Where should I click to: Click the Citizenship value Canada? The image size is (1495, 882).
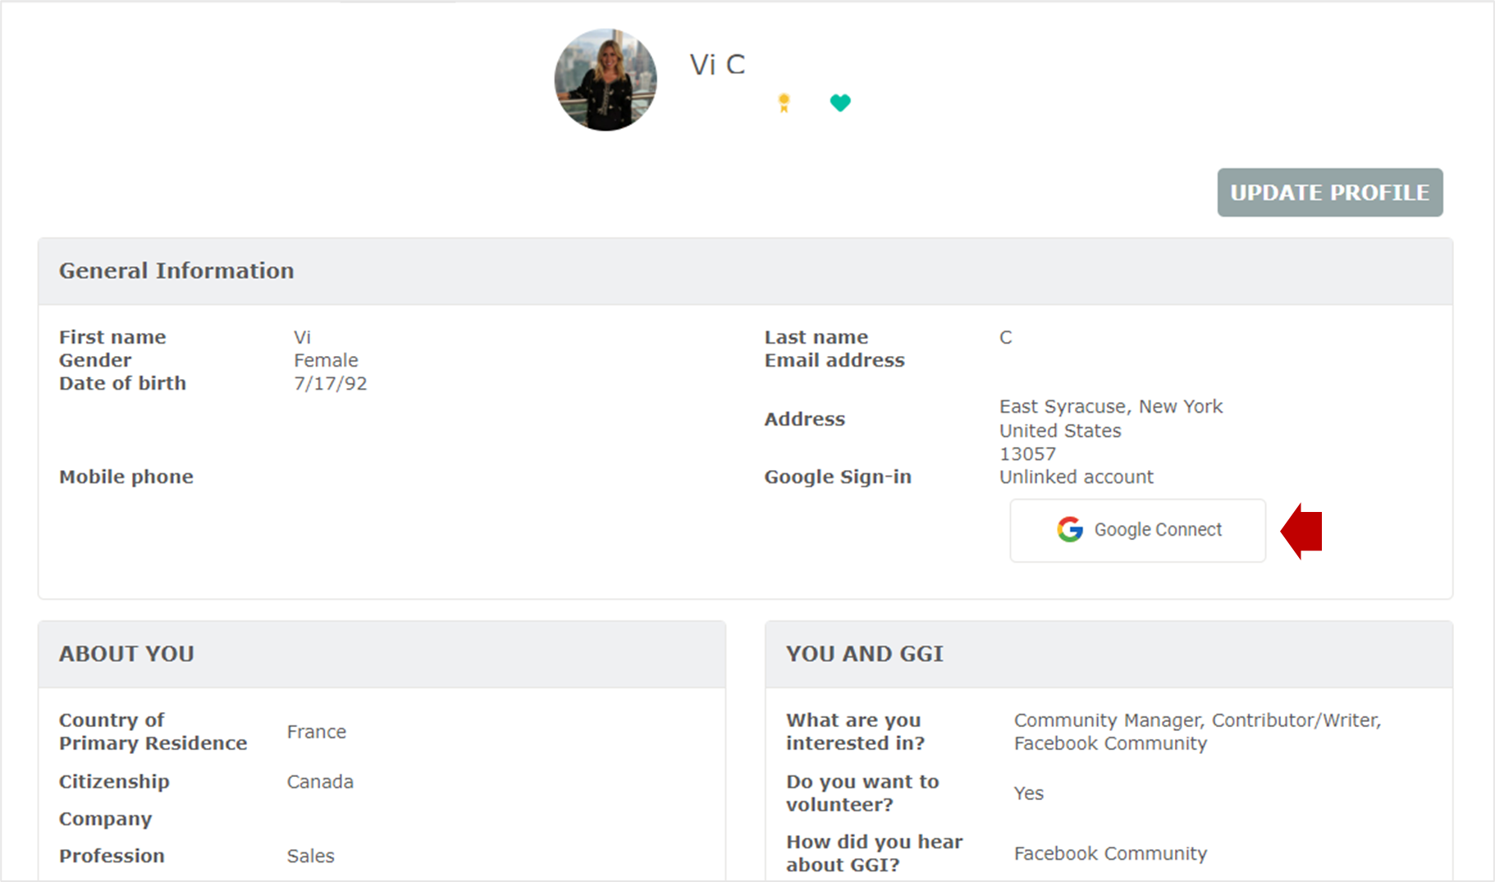(x=320, y=782)
